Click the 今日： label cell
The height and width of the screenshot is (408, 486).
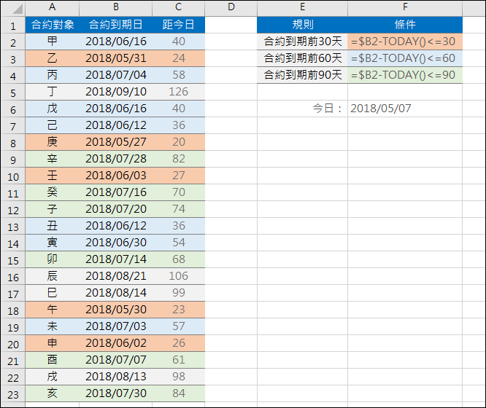[x=302, y=109]
